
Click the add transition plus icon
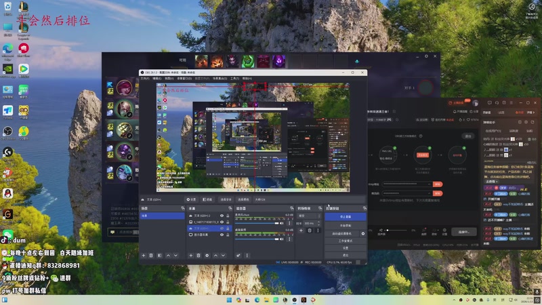coord(301,230)
